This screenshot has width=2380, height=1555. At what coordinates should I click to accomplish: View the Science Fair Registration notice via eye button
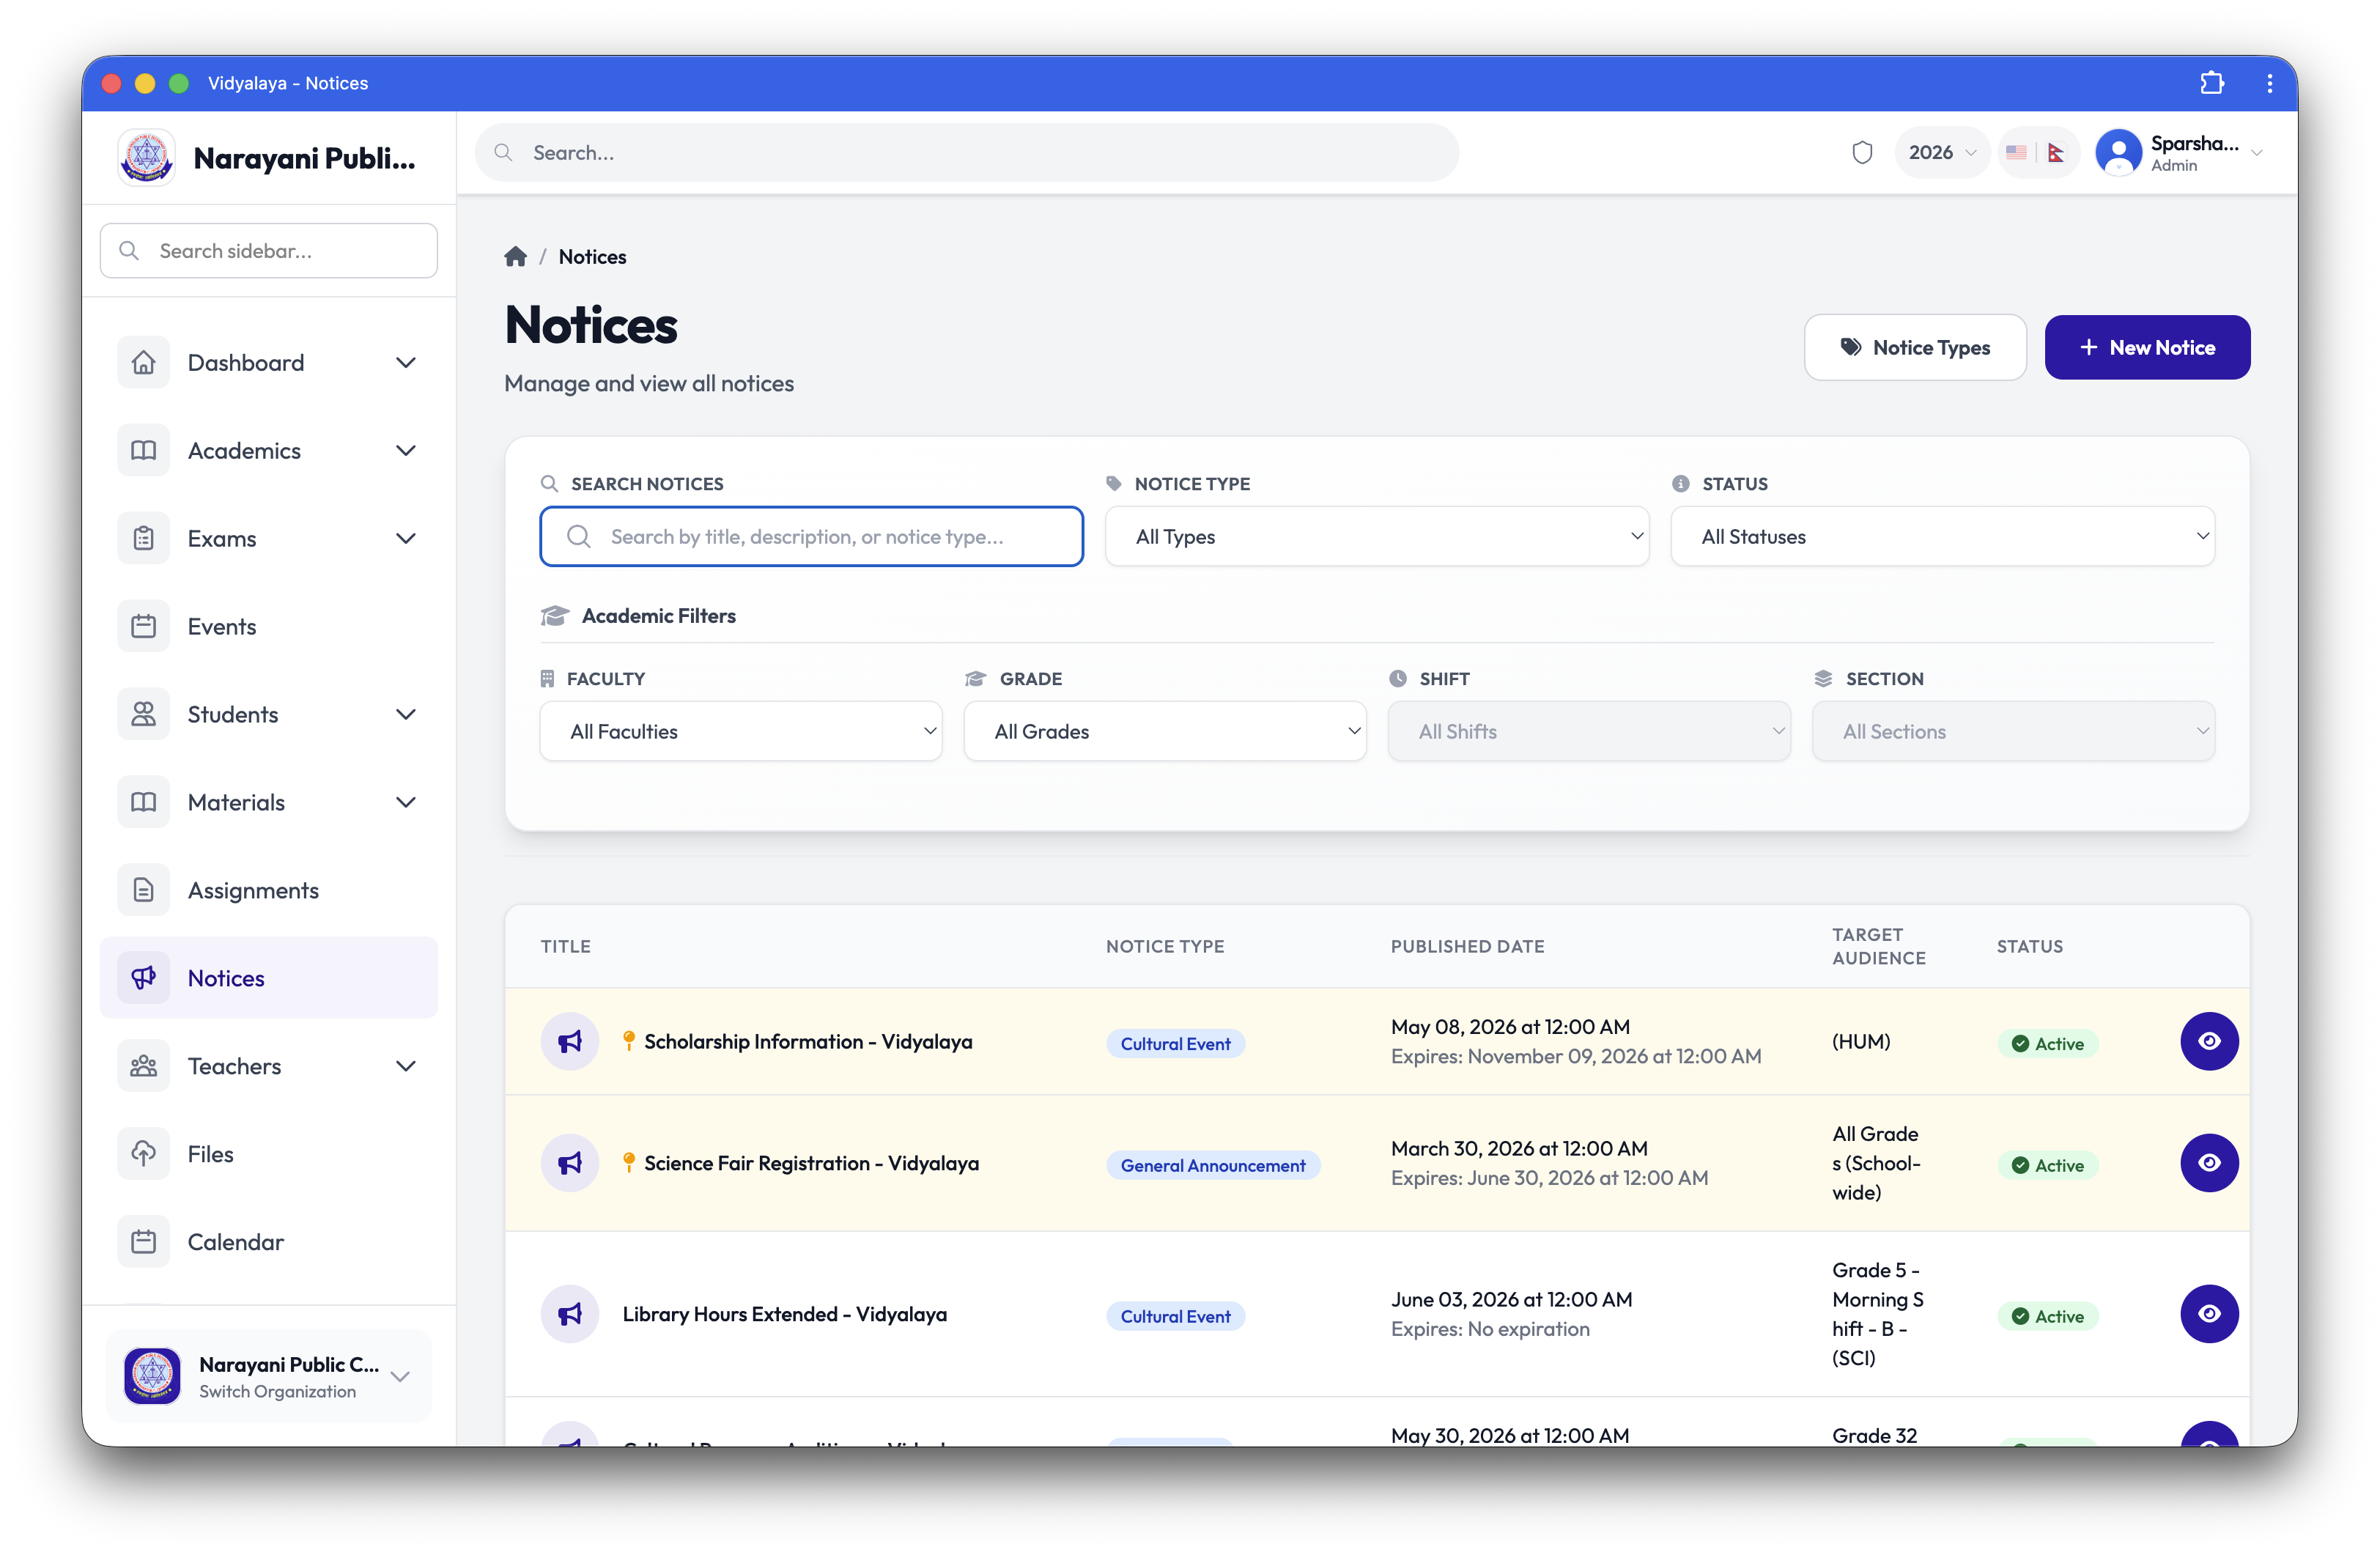pyautogui.click(x=2209, y=1163)
